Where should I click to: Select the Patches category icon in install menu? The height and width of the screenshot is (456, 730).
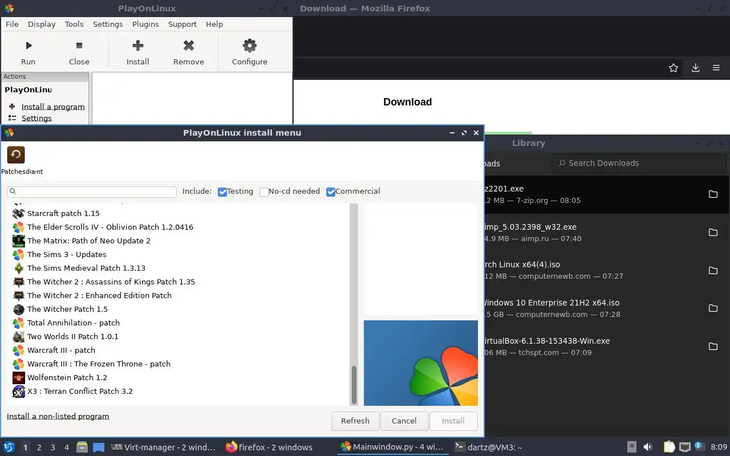coord(16,154)
